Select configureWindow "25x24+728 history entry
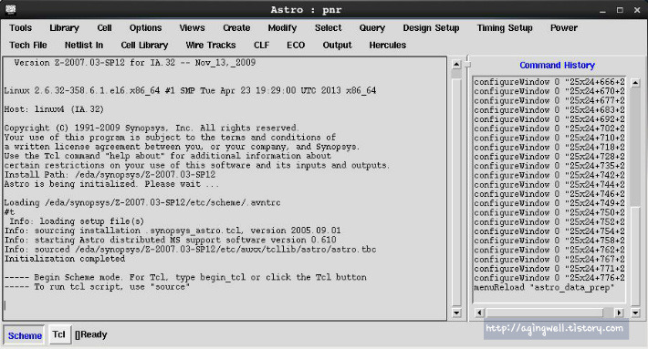Viewport: 648px width, 349px height. coord(549,157)
